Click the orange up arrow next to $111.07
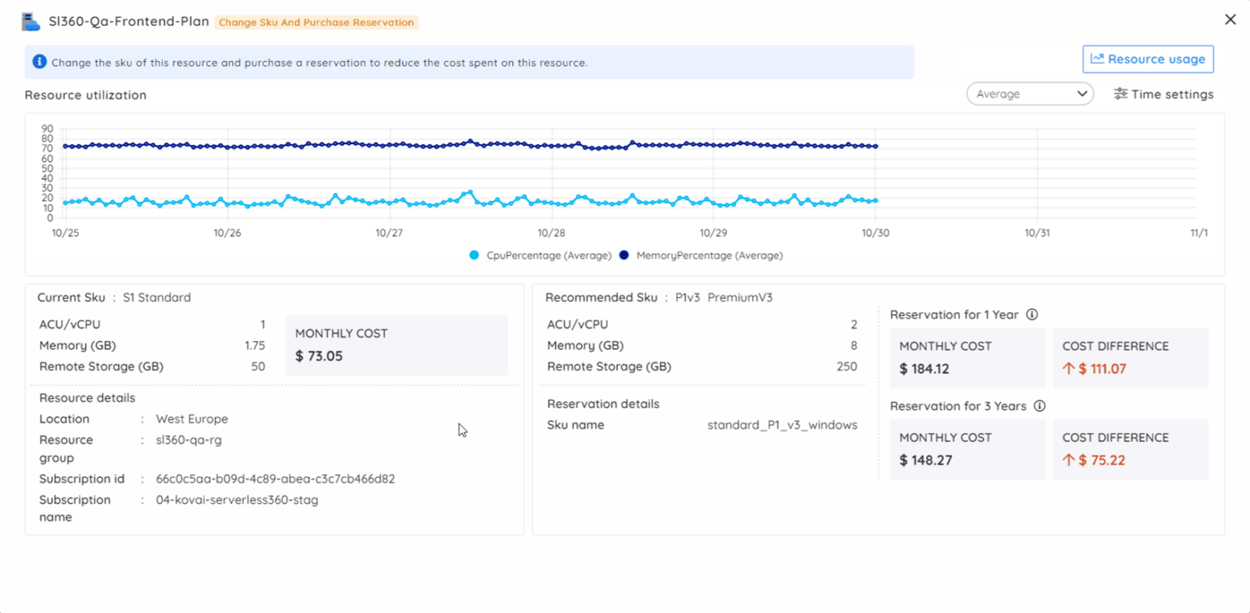Screen dimensions: 1250x613 pos(1070,369)
